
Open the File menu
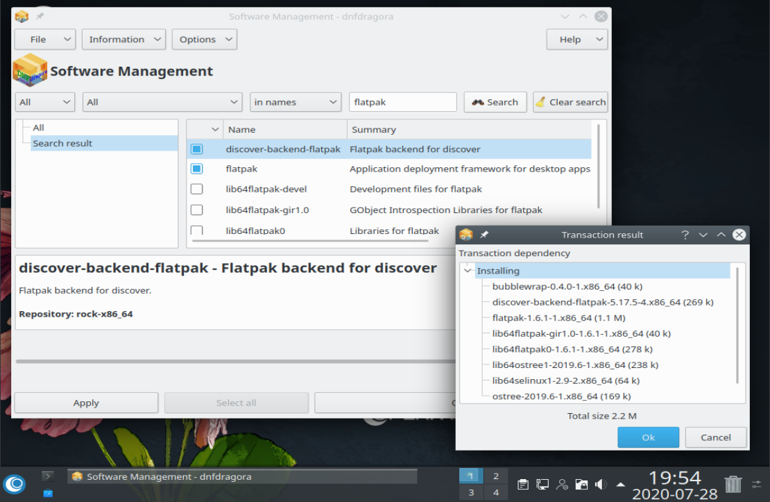44,39
